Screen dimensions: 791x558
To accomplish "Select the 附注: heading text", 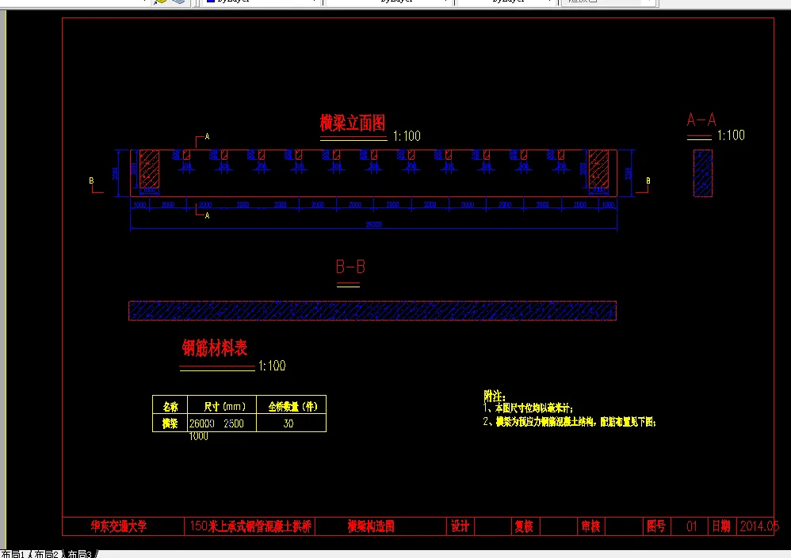I will [x=495, y=396].
